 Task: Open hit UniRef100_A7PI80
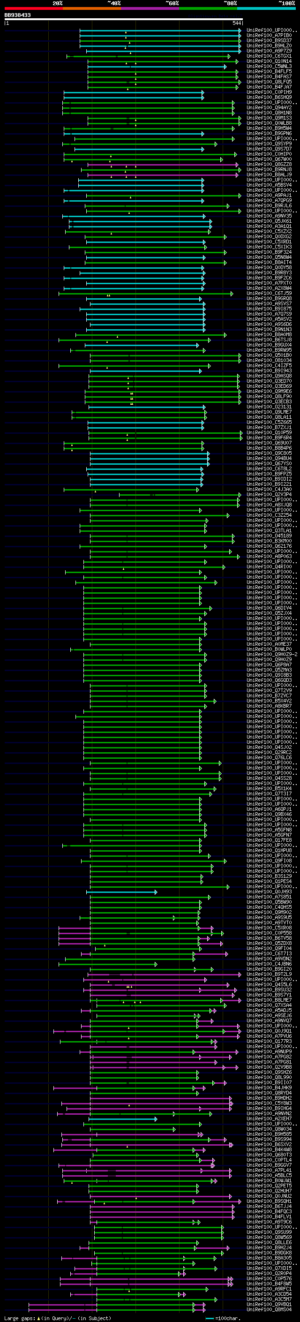point(269,36)
